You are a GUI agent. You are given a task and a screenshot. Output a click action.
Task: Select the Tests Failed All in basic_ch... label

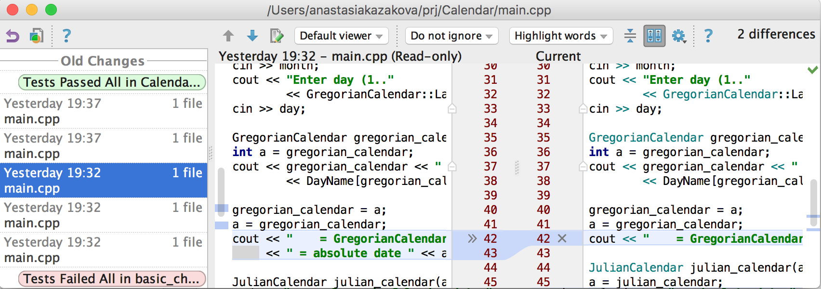click(112, 279)
